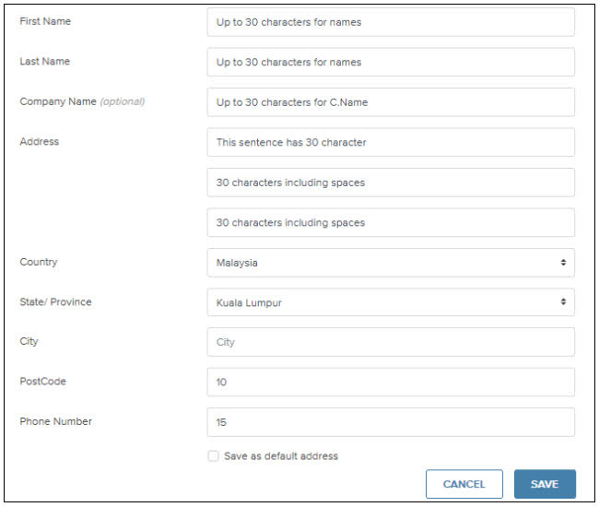Click the City label text
The height and width of the screenshot is (507, 599).
click(29, 341)
